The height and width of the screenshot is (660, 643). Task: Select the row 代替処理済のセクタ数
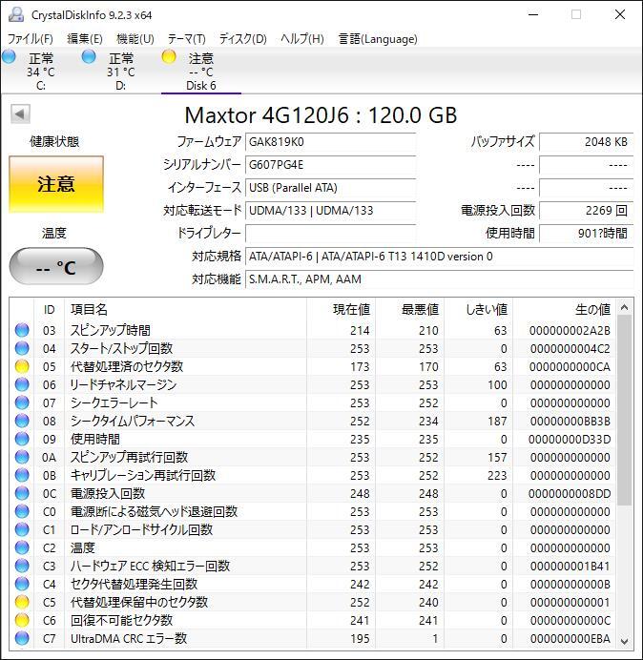pos(313,366)
